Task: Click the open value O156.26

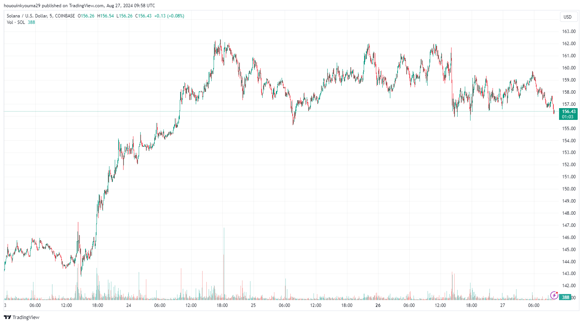Action: [x=86, y=16]
